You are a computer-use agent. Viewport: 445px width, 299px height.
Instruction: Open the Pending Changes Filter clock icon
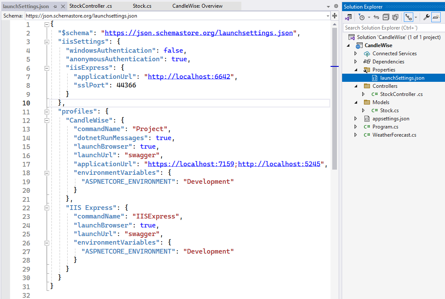(362, 17)
